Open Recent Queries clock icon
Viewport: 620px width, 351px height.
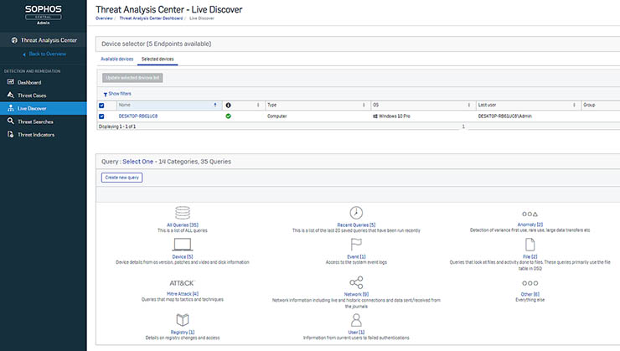[x=356, y=213]
